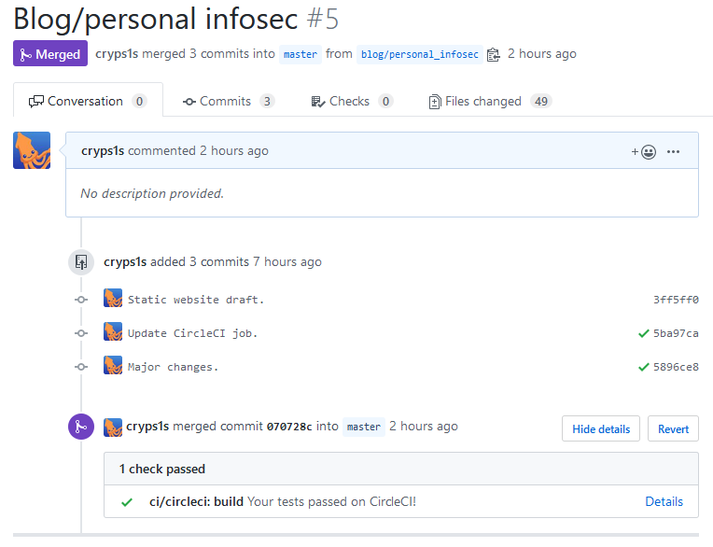Click green checkmark next to 5ba97ca
The image size is (713, 547).
(x=643, y=334)
